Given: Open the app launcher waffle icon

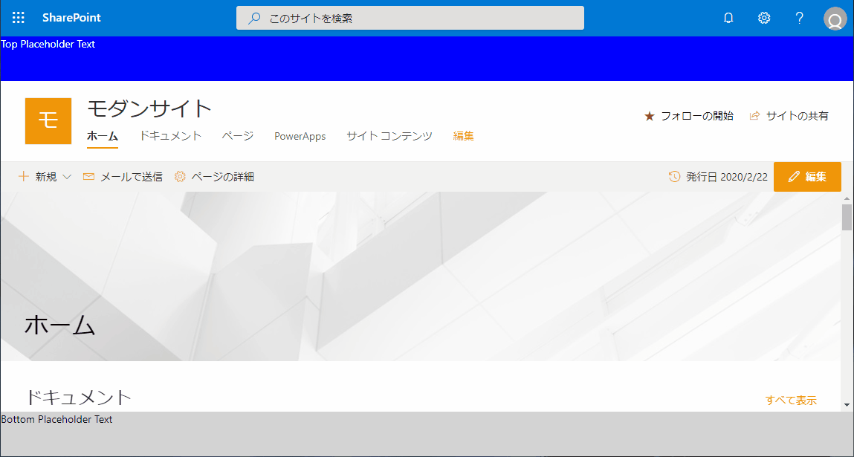Looking at the screenshot, I should (x=19, y=18).
